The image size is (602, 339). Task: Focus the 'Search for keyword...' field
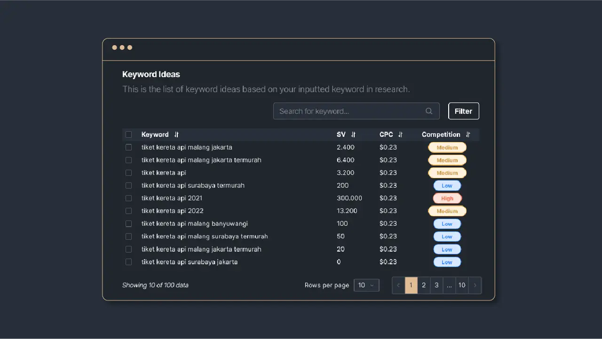tap(356, 111)
